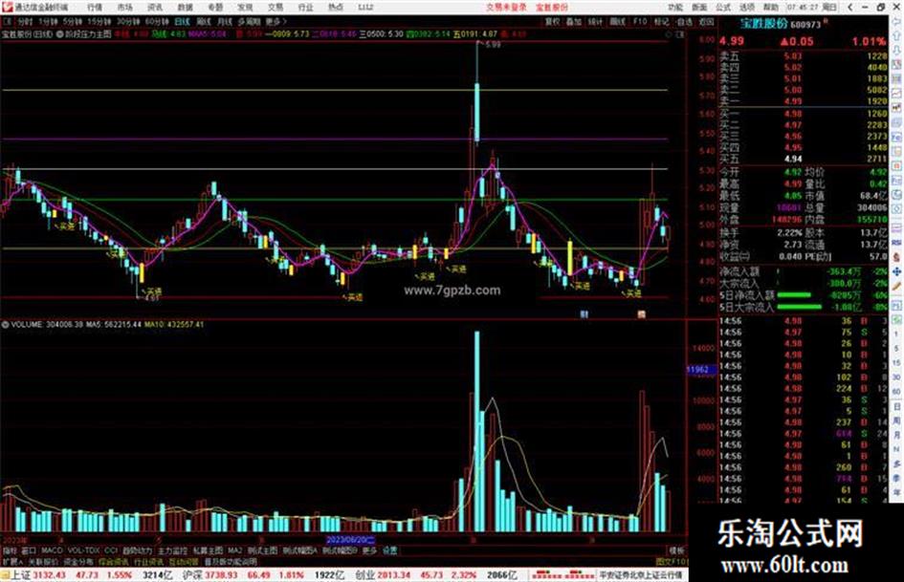Click the trend-line chart icon in right sidebar

point(897,93)
